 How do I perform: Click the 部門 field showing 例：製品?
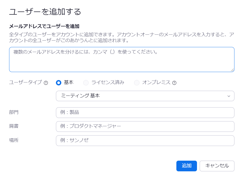coord(145,113)
